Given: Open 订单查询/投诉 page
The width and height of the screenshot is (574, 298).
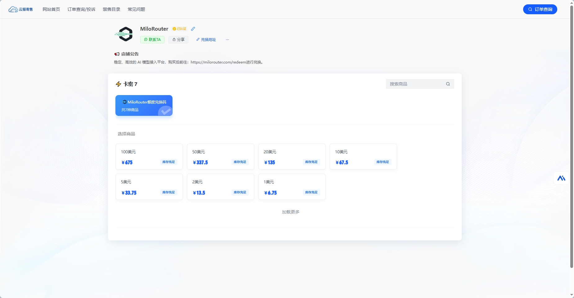Looking at the screenshot, I should [x=81, y=9].
